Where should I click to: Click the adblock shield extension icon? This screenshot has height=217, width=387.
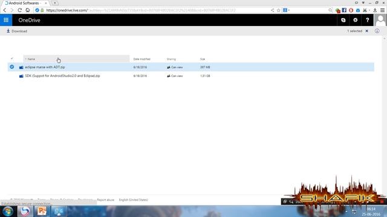pos(337,10)
